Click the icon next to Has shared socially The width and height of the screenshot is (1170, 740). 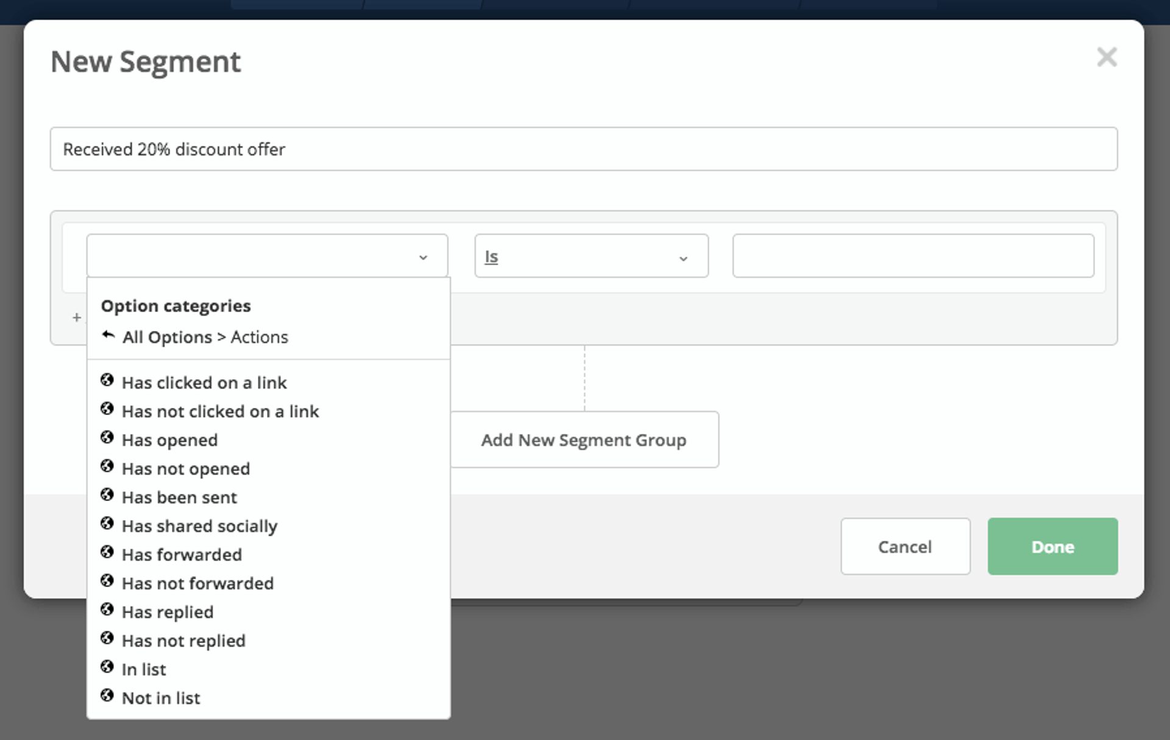click(108, 524)
